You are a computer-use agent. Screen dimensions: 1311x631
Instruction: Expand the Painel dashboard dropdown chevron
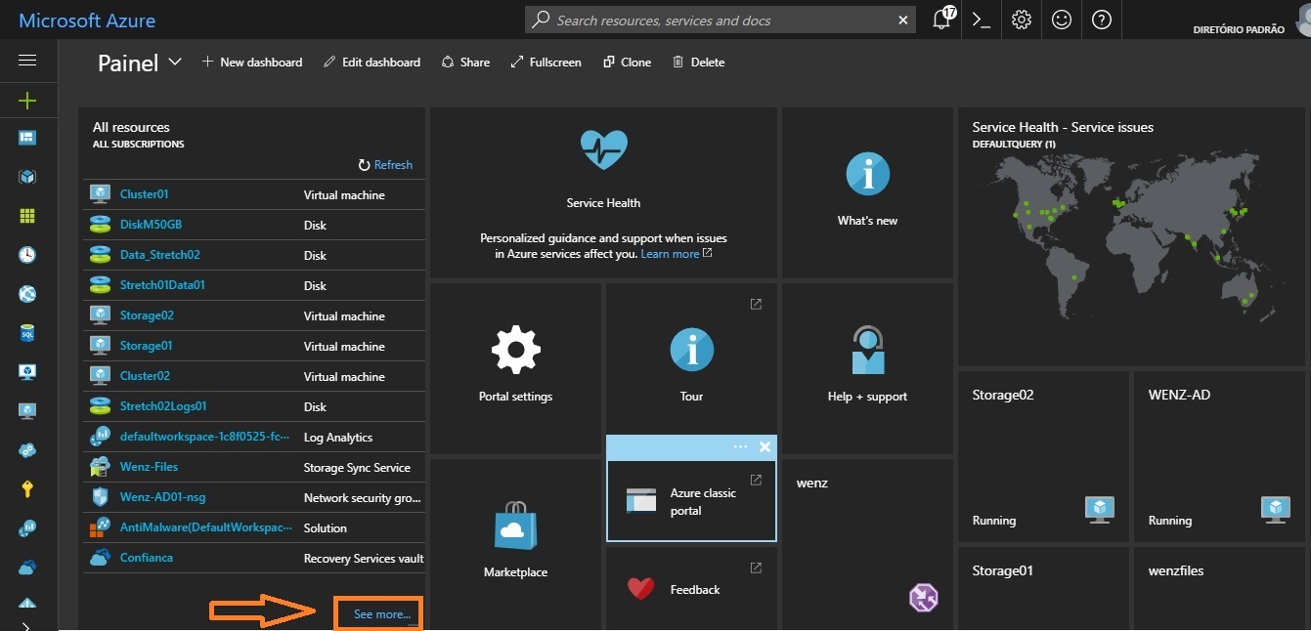pos(175,62)
